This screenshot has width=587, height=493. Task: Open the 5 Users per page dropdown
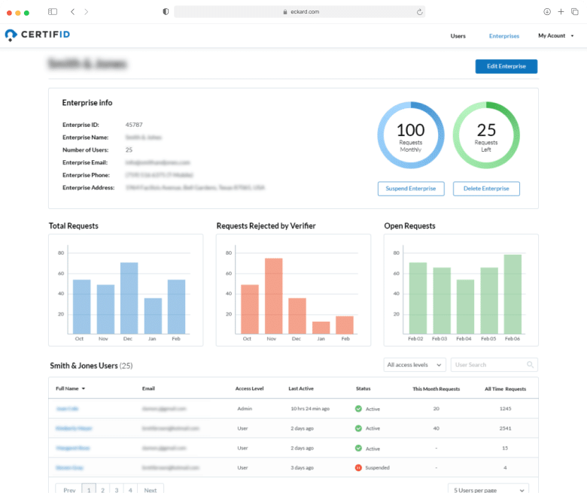488,490
